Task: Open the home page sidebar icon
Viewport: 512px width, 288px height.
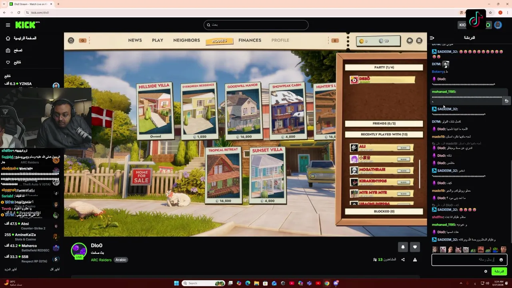Action: point(8,38)
